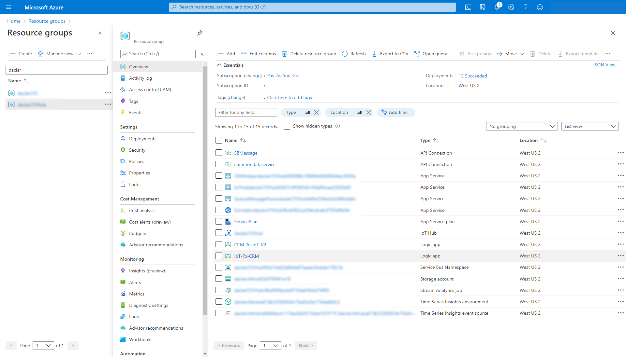This screenshot has width=626, height=357.
Task: Click the IoT Hub resource icon
Action: [x=228, y=233]
